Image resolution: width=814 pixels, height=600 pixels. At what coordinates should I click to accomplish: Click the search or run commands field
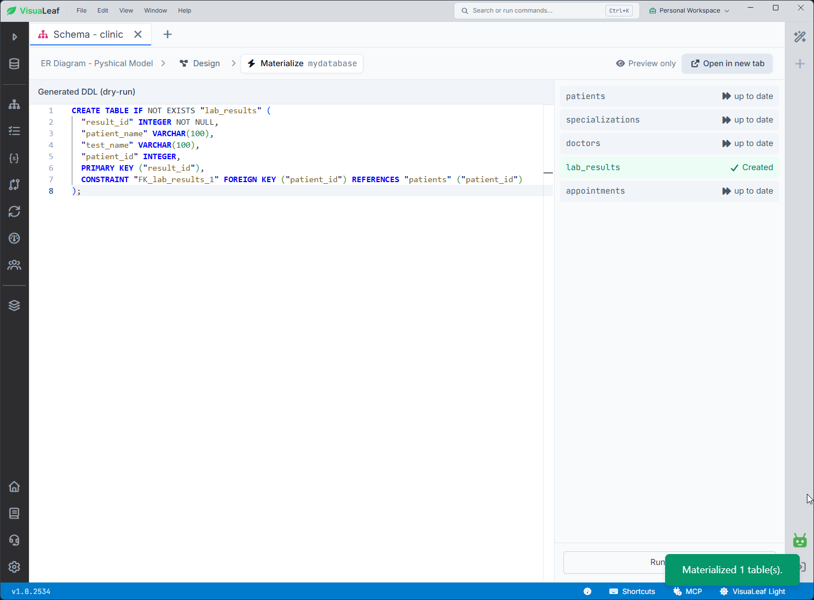tap(546, 10)
